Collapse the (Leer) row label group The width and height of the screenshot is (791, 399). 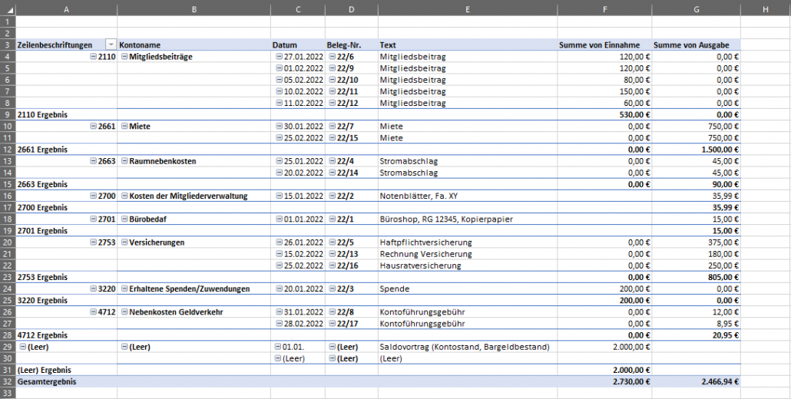(x=22, y=347)
